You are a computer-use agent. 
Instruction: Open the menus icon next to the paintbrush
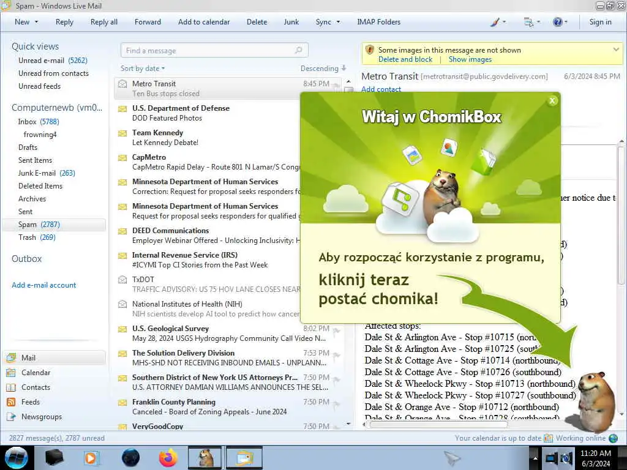528,22
